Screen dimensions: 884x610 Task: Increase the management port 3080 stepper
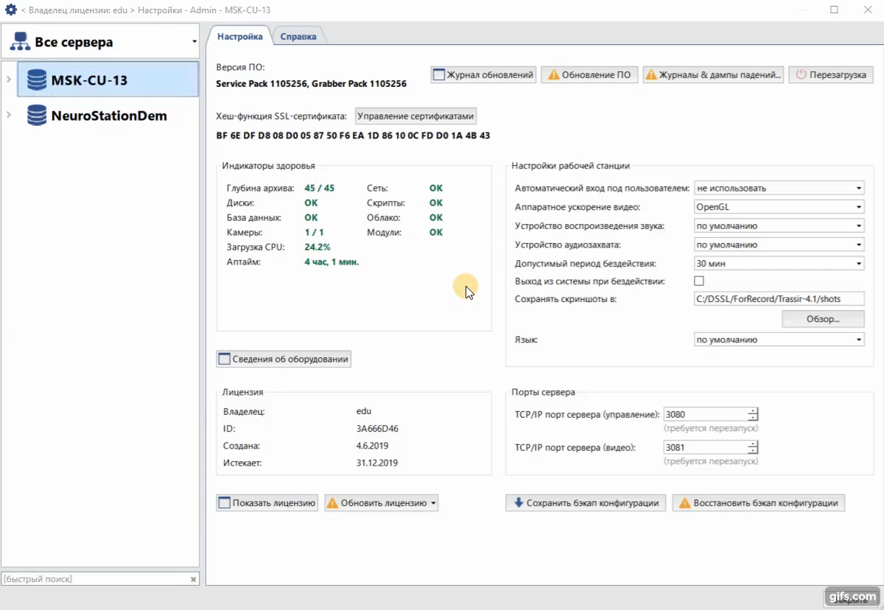[x=752, y=410]
